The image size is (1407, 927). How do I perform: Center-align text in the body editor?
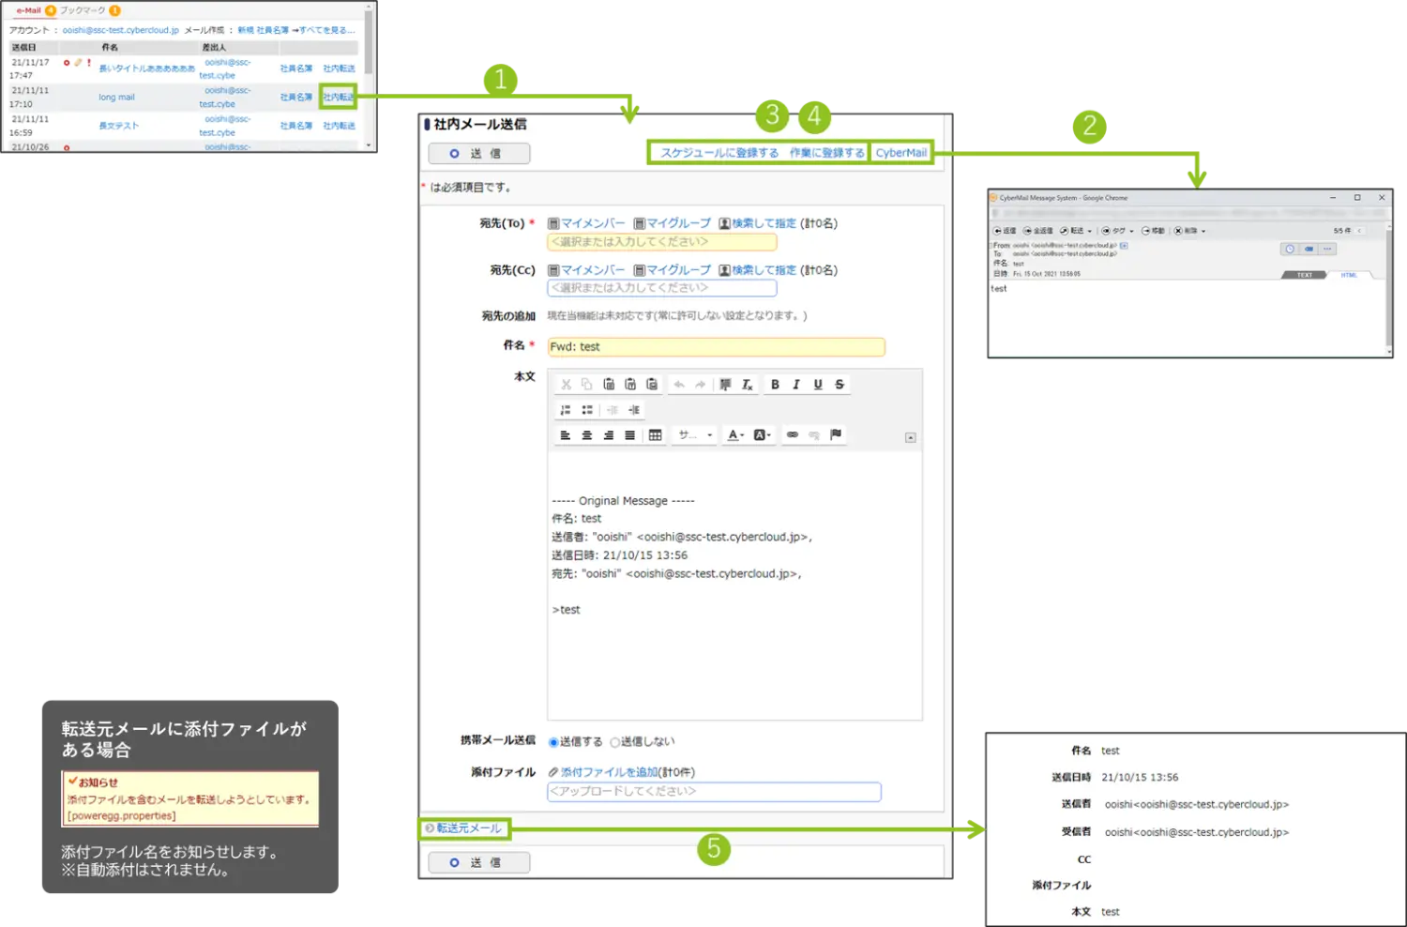[x=586, y=435]
